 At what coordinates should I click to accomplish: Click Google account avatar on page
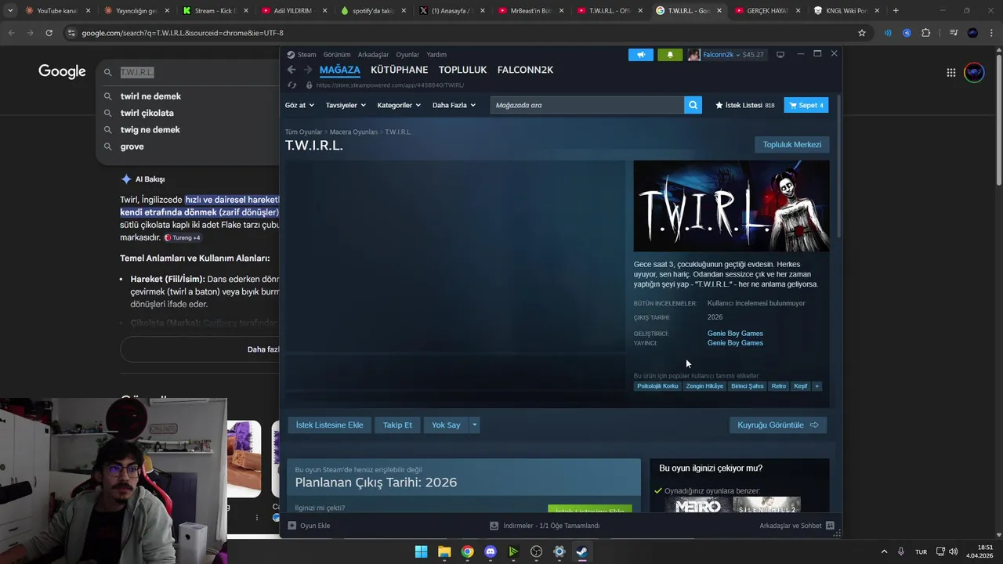pyautogui.click(x=974, y=72)
